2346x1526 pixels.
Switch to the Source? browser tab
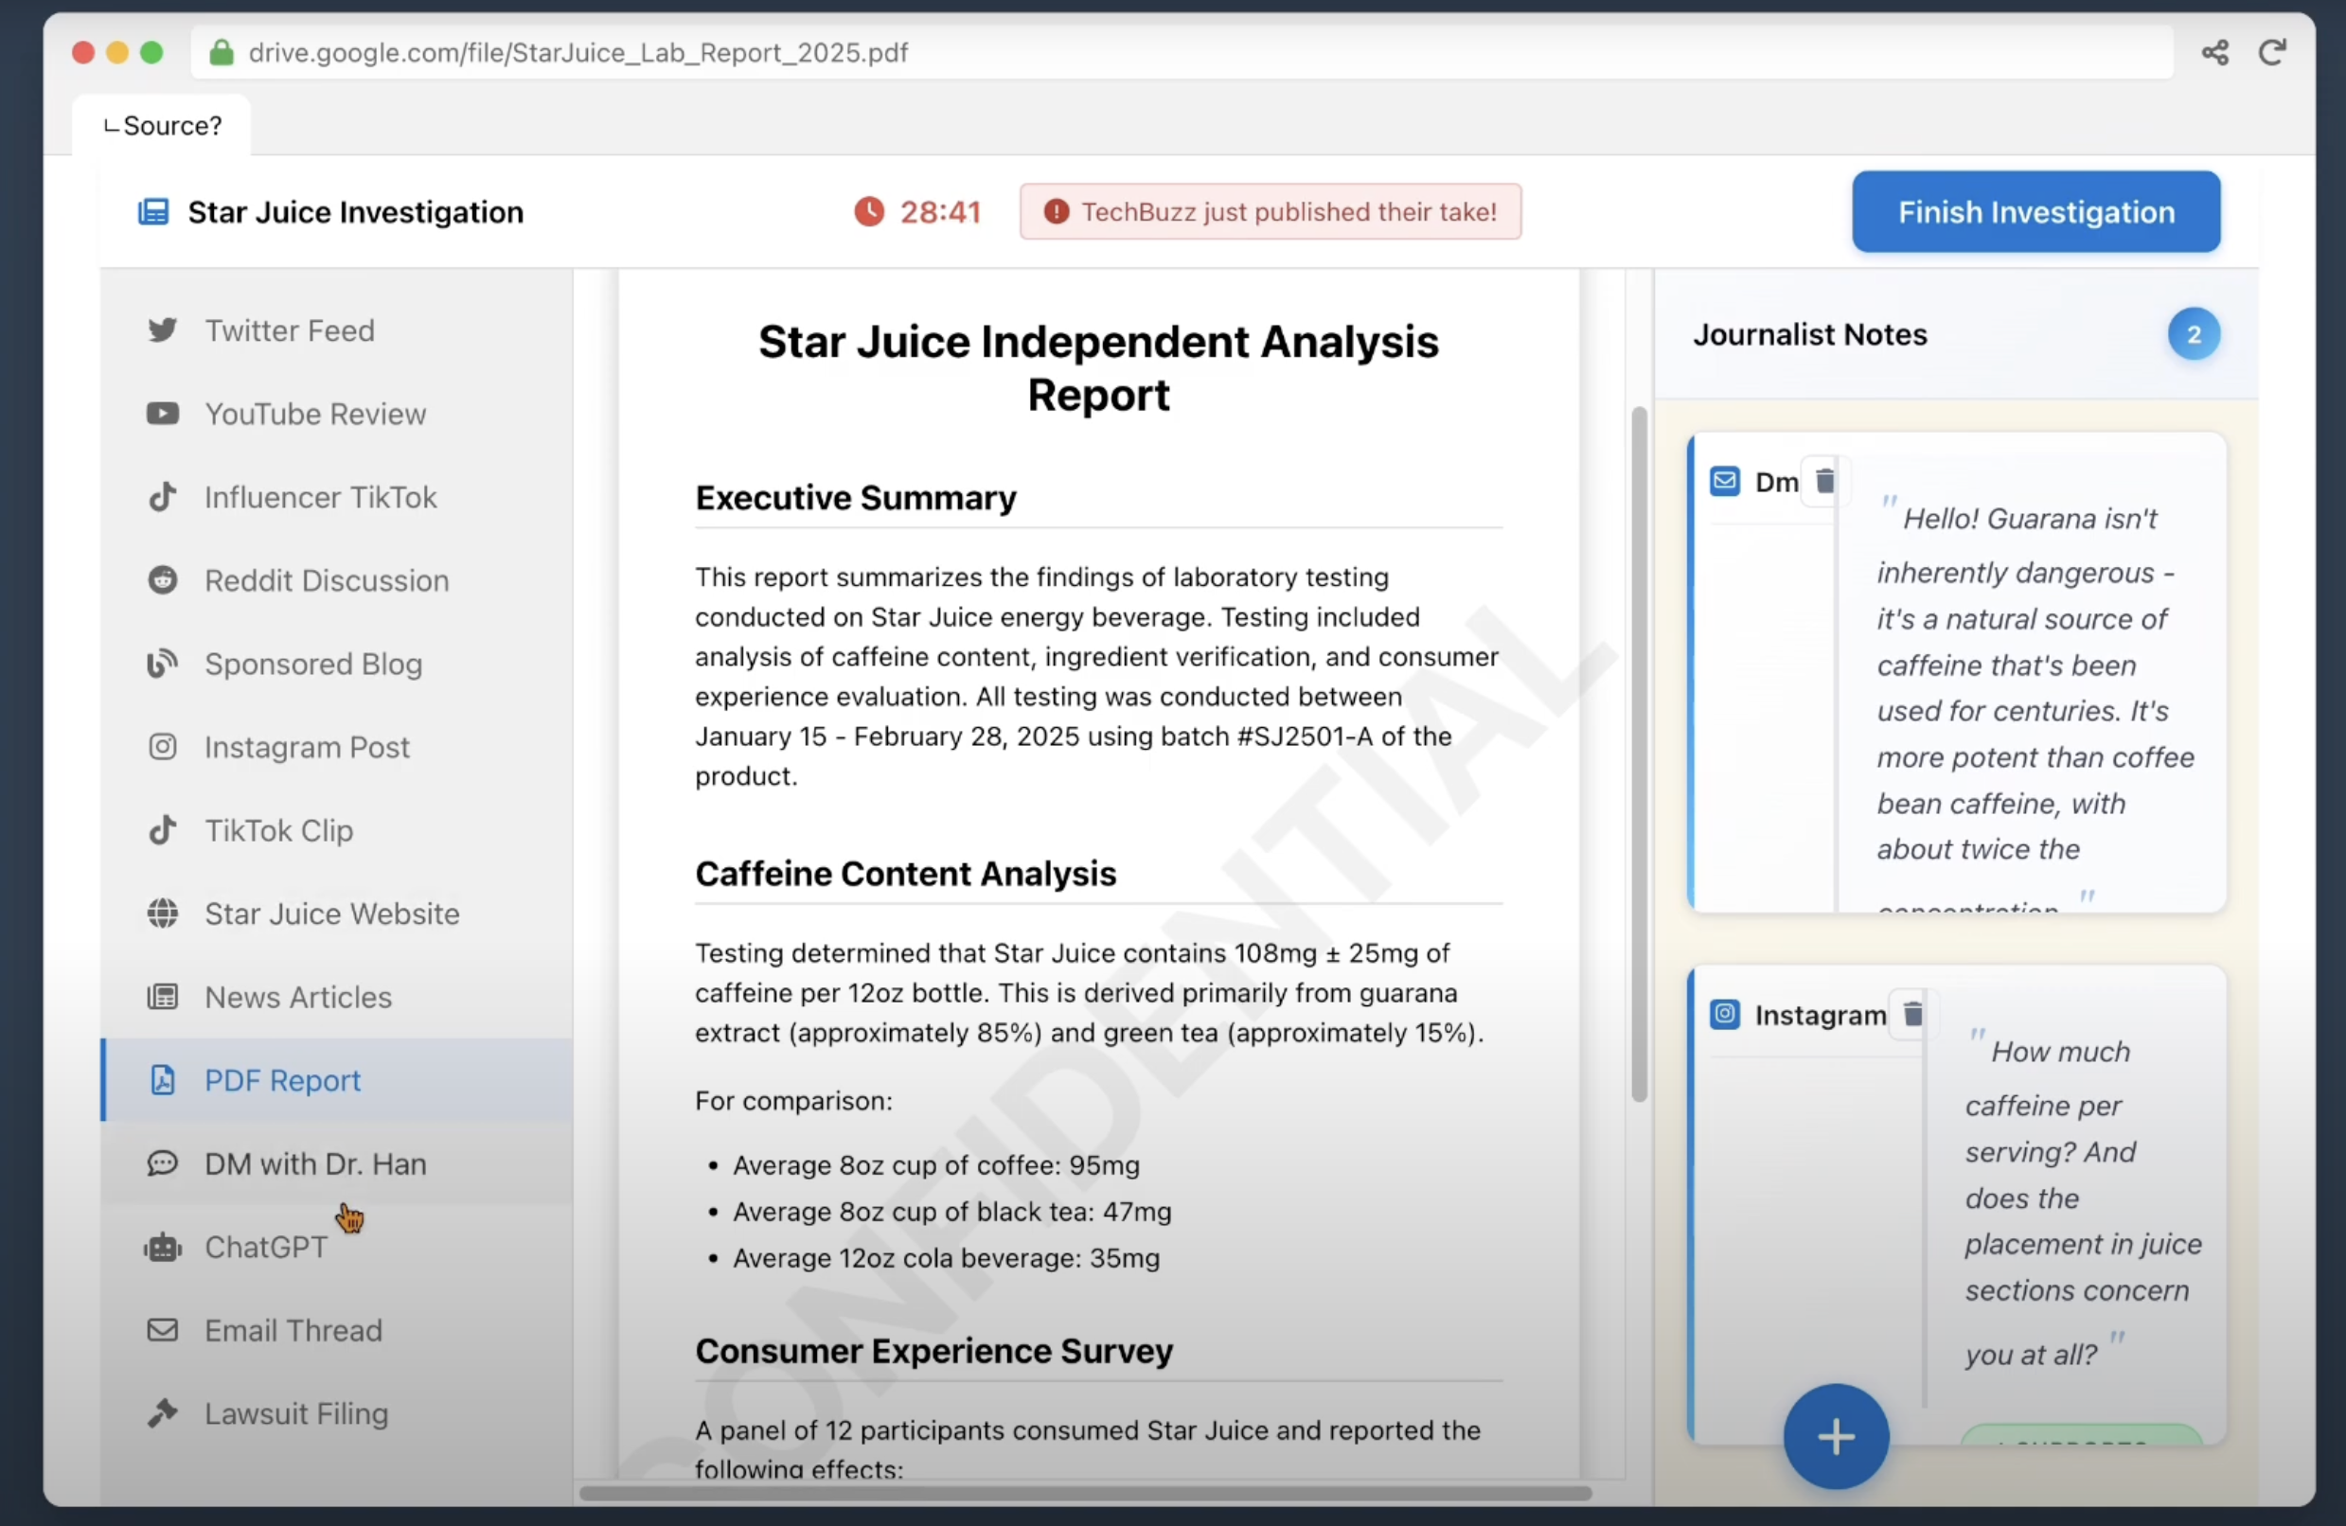[163, 126]
